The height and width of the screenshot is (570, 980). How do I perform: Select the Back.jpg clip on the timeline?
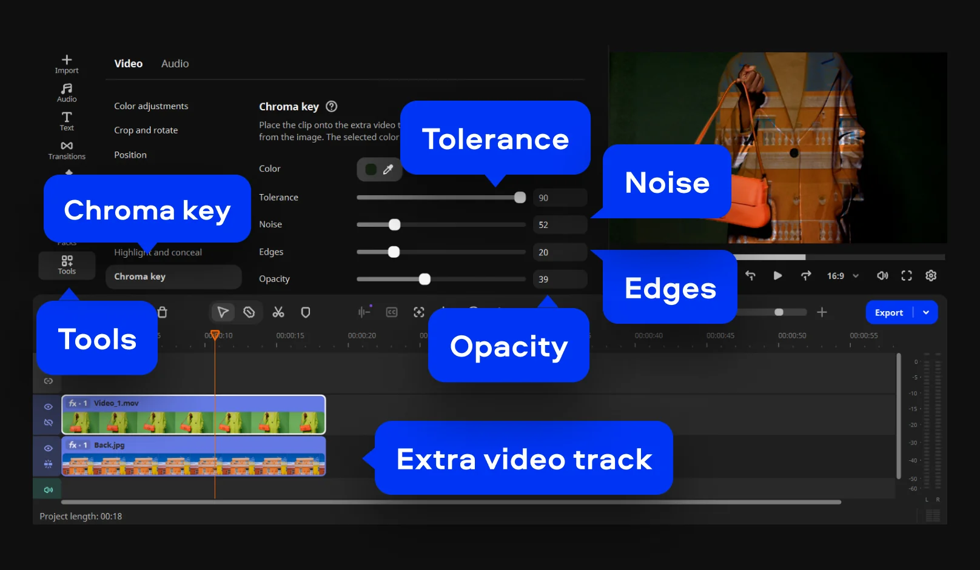[x=193, y=456]
